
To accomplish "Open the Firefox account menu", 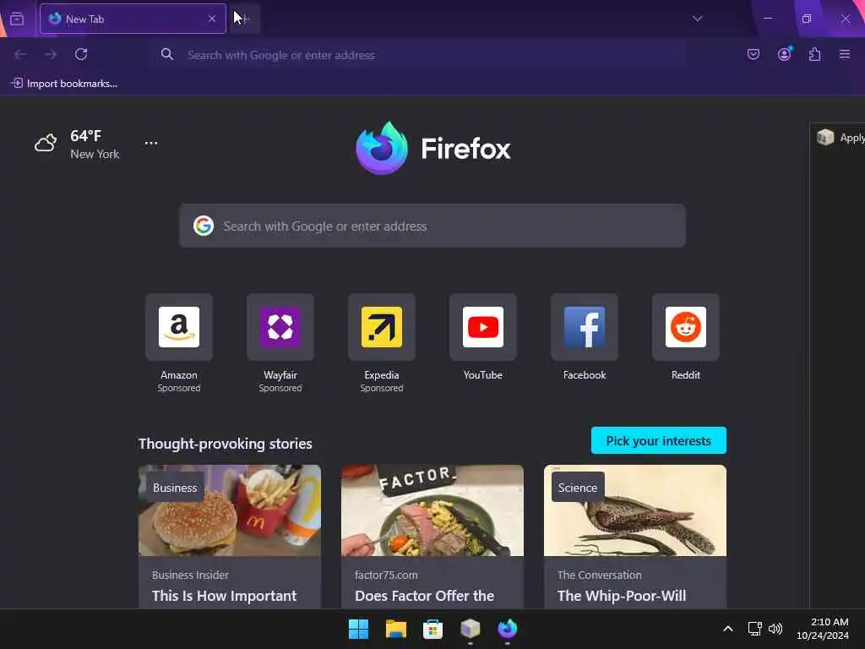I will click(784, 54).
